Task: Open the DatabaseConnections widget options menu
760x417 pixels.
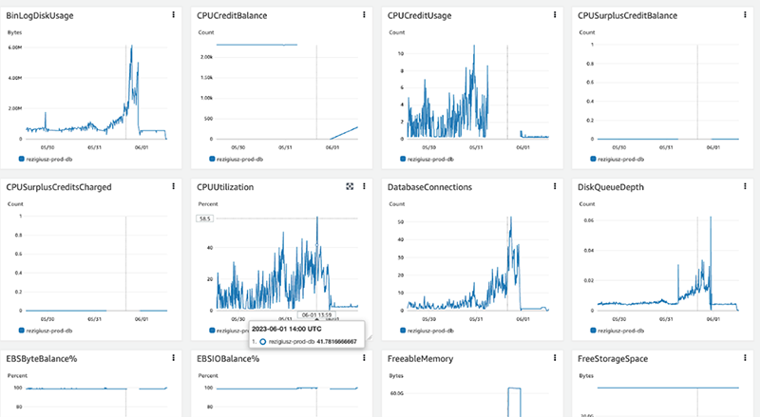Action: (555, 186)
